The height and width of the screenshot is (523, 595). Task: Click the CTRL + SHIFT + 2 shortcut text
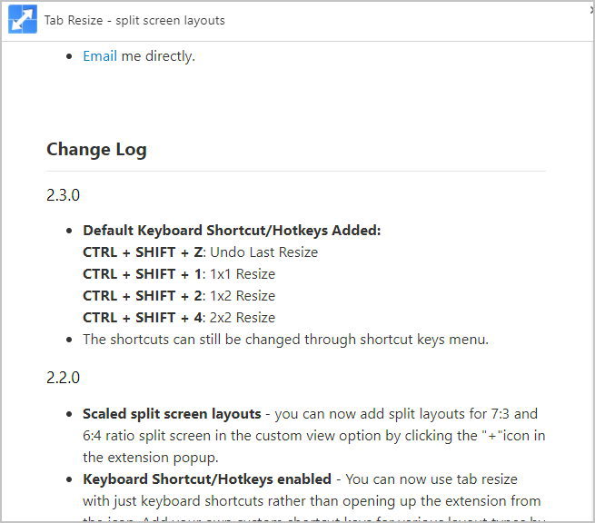143,296
